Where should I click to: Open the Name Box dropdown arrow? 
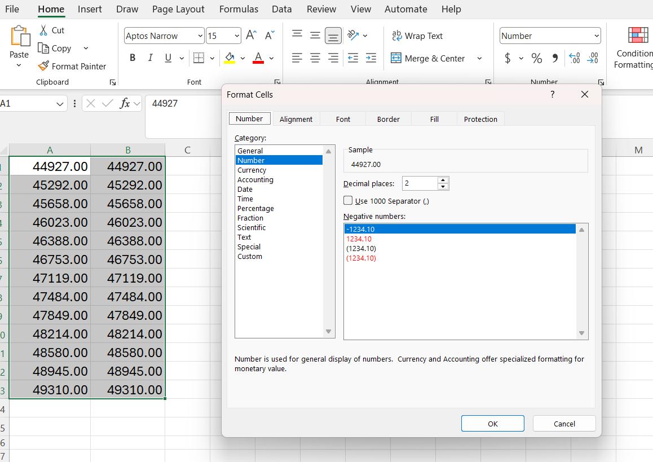coord(60,104)
